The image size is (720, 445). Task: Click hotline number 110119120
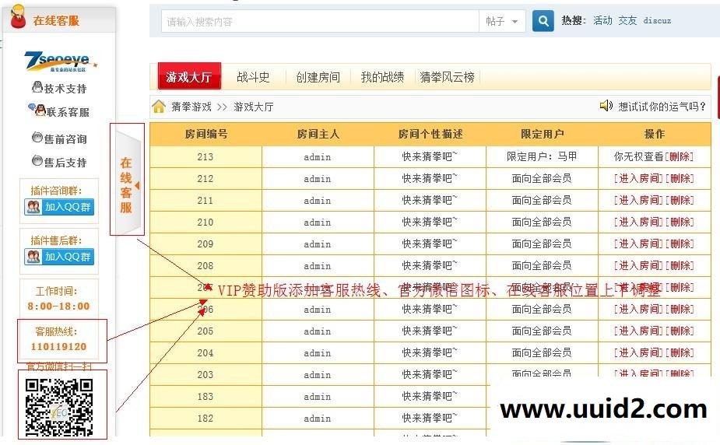click(x=59, y=346)
